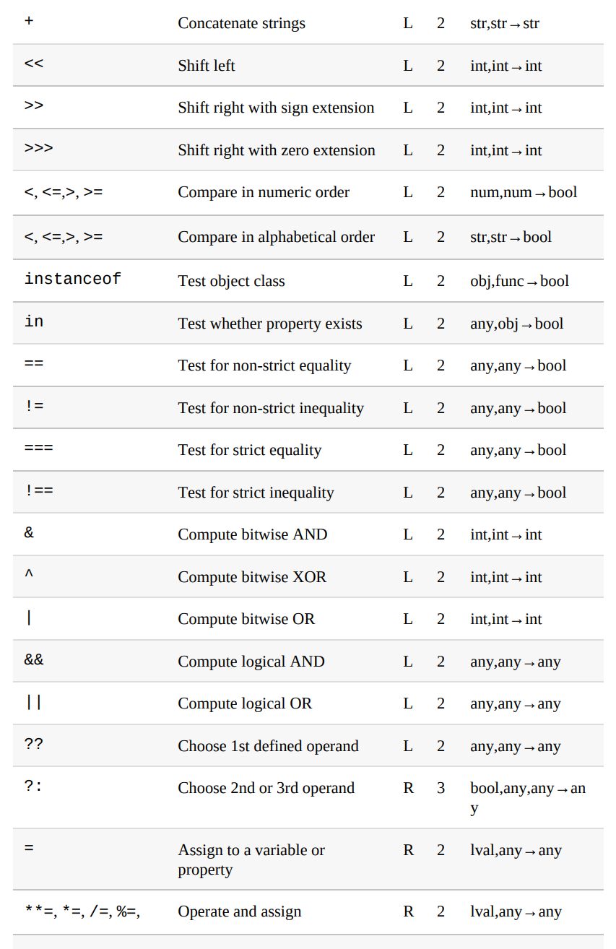Click 'Shift right with sign extension' text
Image resolution: width=616 pixels, height=949 pixels.
click(x=276, y=108)
